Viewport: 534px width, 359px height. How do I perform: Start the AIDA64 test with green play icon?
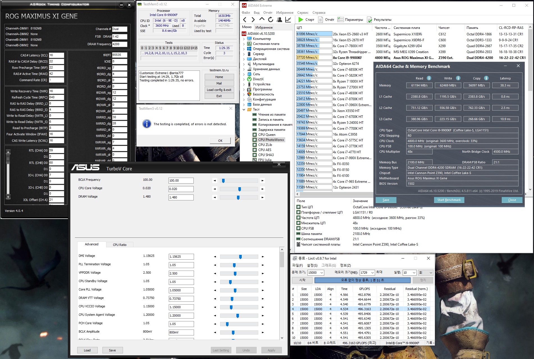[x=301, y=20]
